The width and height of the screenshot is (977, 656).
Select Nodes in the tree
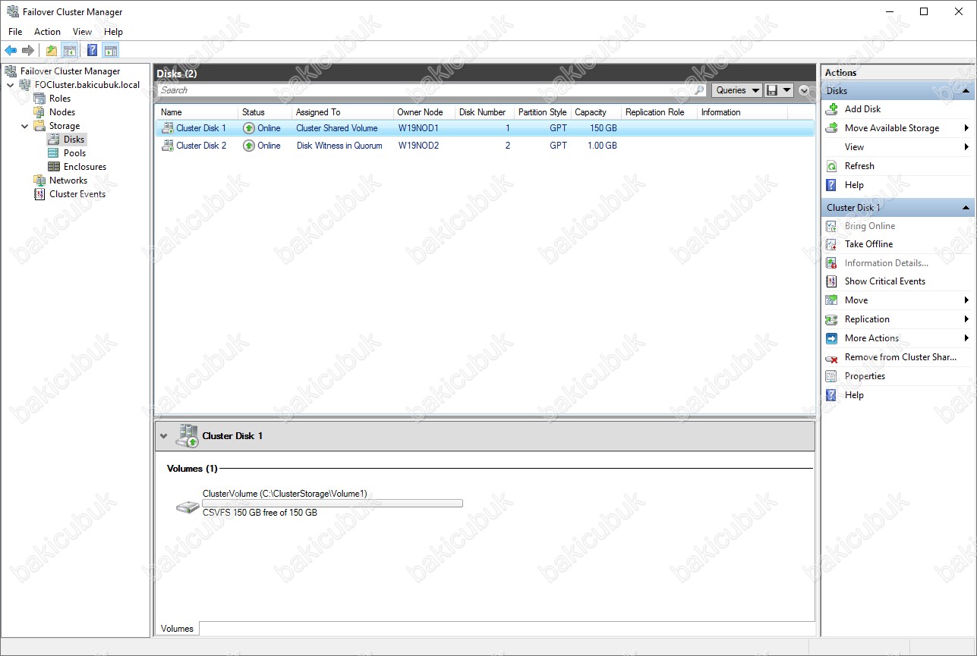pyautogui.click(x=62, y=112)
